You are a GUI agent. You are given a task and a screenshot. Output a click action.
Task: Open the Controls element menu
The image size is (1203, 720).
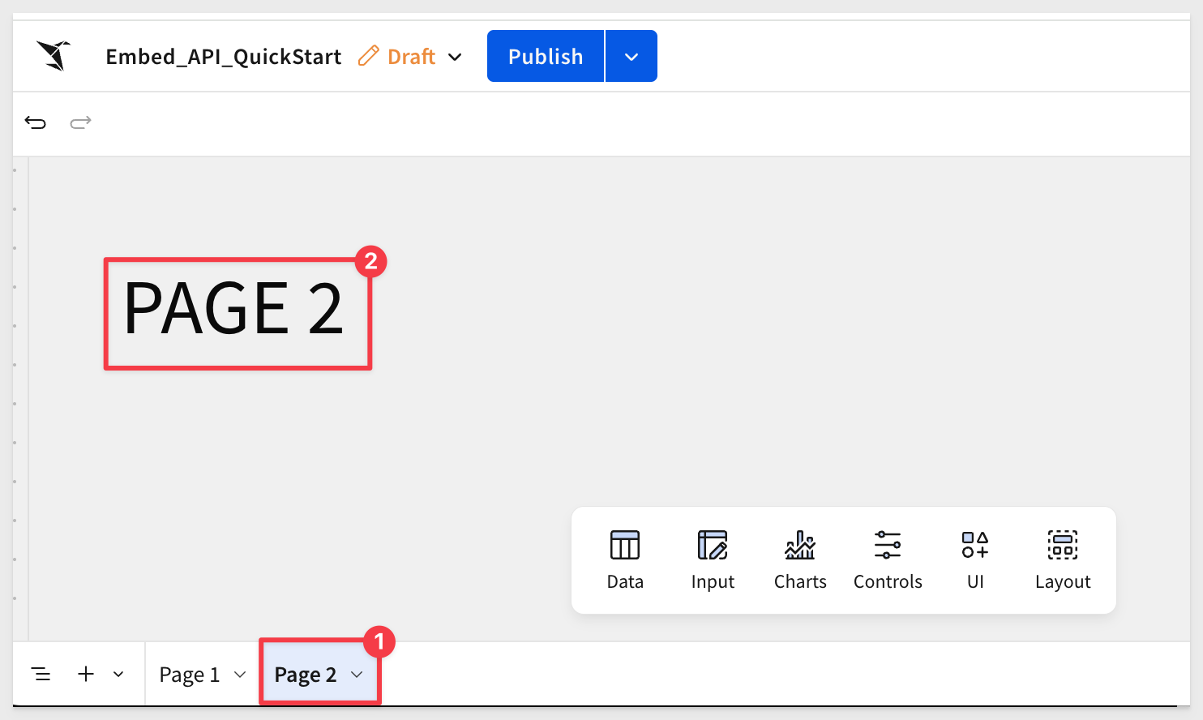pyautogui.click(x=887, y=559)
